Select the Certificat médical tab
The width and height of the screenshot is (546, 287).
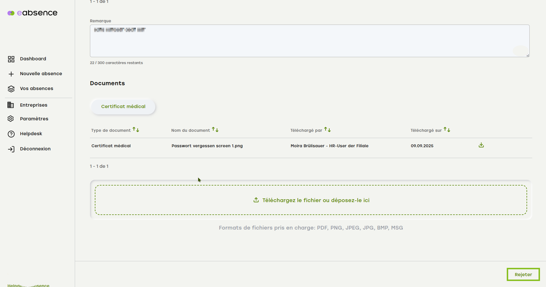[x=123, y=107]
